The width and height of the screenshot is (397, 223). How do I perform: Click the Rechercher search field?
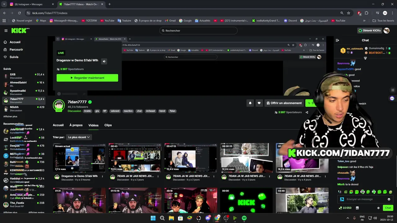[x=198, y=31]
